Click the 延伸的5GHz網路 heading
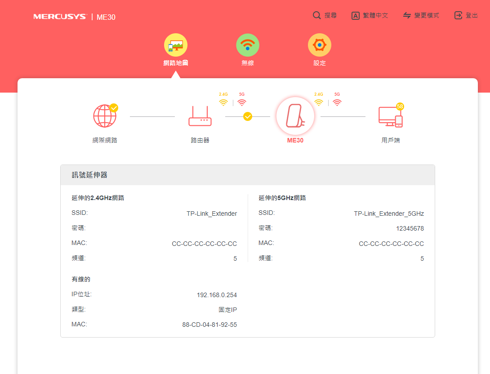The image size is (490, 374). click(282, 198)
